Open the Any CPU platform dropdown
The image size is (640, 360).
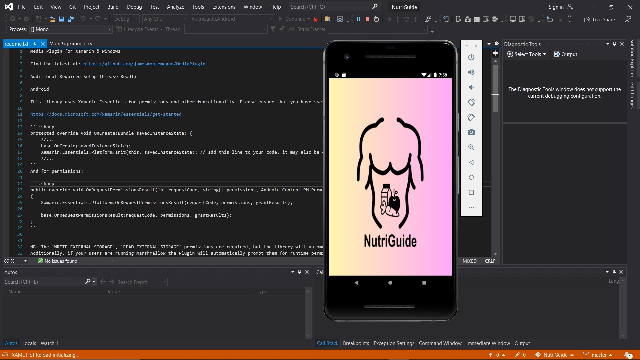click(165, 19)
